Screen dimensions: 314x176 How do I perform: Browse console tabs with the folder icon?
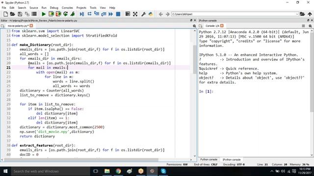pos(201,26)
